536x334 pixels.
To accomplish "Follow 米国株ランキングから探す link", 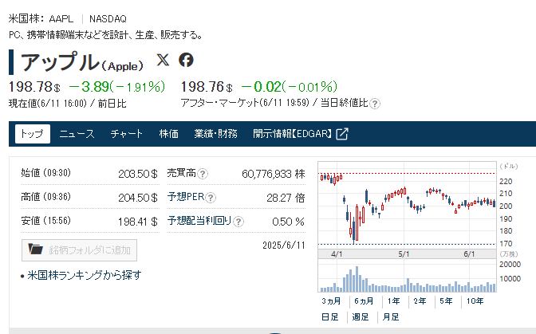I will coord(84,275).
